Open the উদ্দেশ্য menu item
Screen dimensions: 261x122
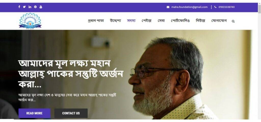tap(115, 21)
